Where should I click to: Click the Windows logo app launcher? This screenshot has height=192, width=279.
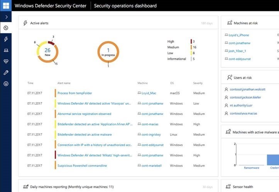(x=6, y=5)
